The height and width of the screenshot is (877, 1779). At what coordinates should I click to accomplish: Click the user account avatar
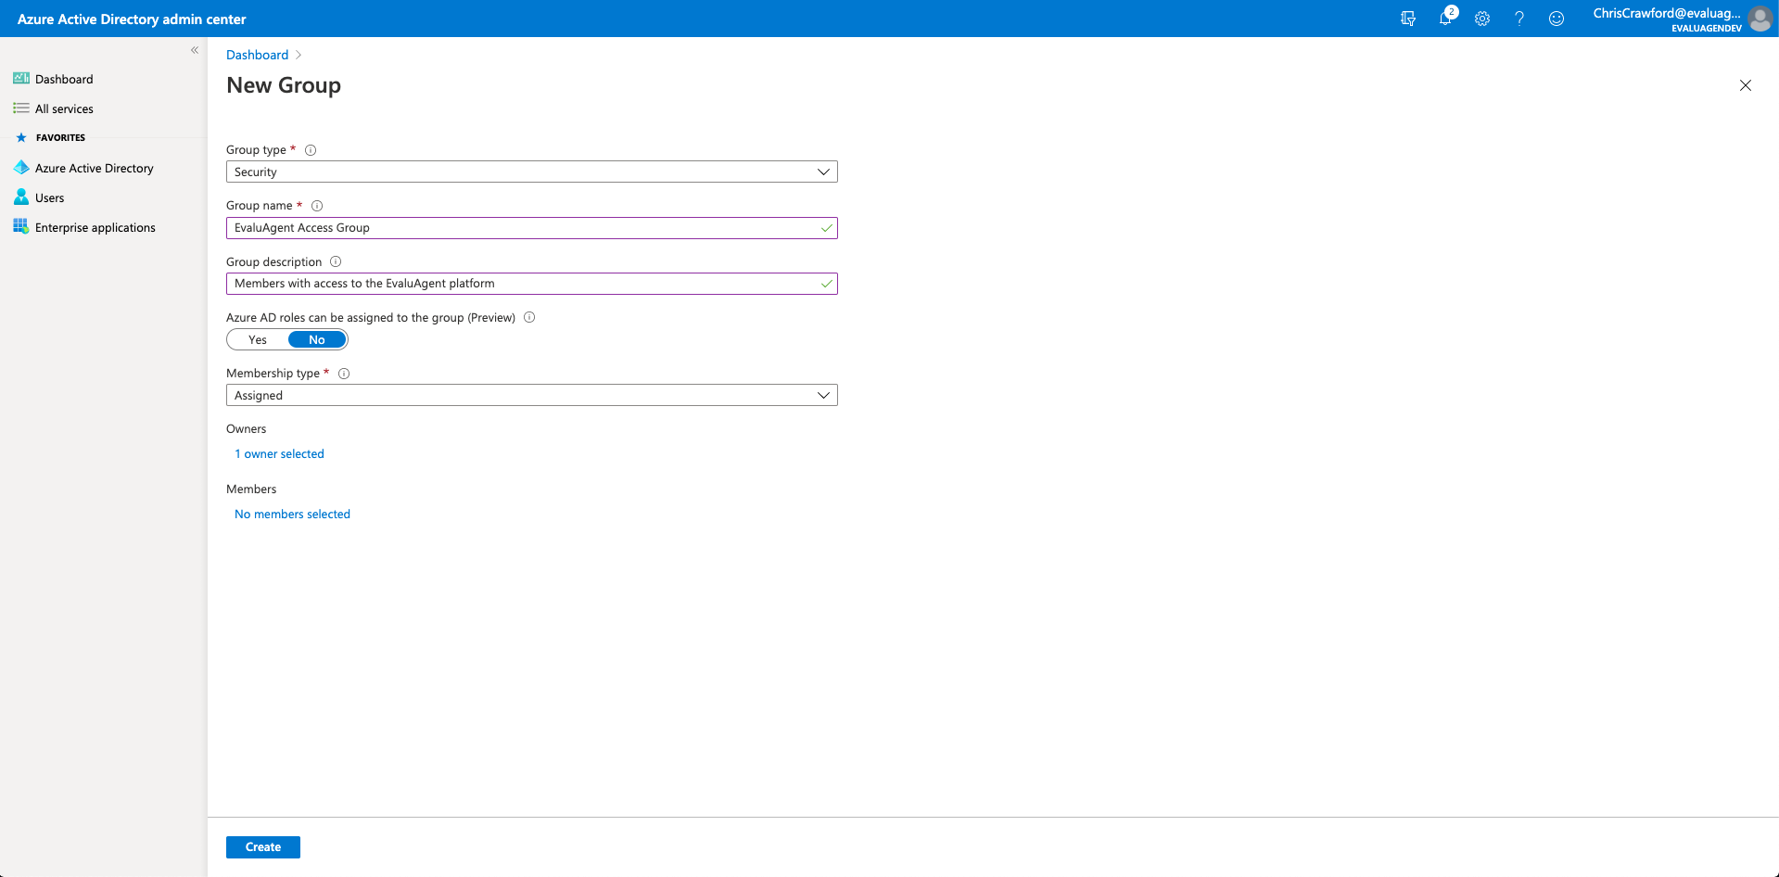coord(1760,19)
